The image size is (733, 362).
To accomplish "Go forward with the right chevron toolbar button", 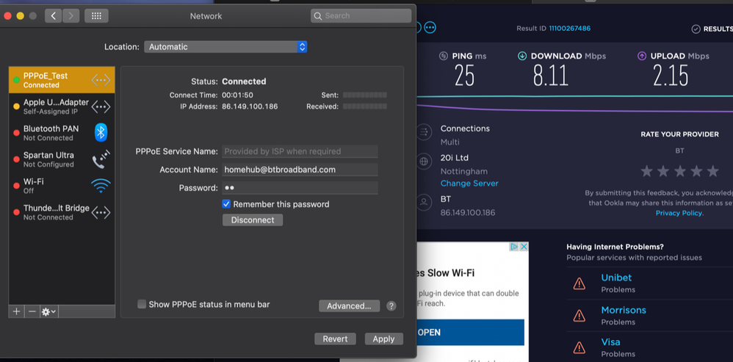I will point(71,16).
